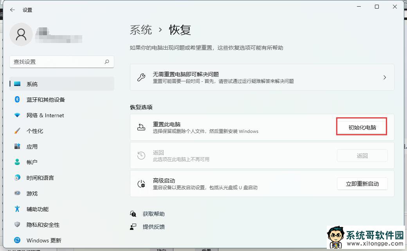Click the 重置此电脑 reset icon

pyautogui.click(x=141, y=127)
